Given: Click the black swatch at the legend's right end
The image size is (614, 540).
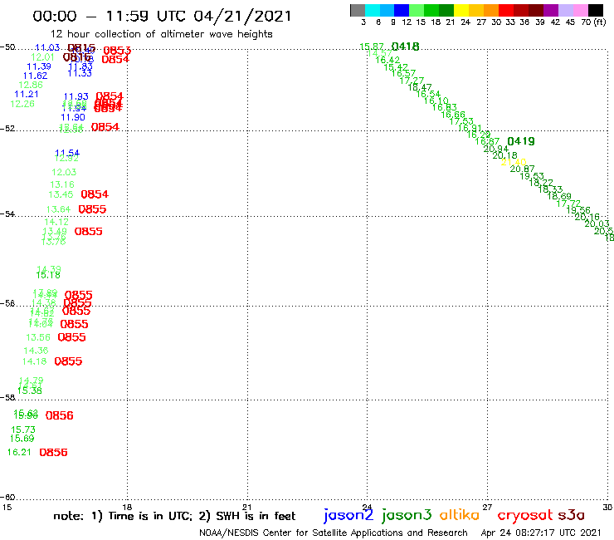Looking at the screenshot, I should pyautogui.click(x=595, y=10).
